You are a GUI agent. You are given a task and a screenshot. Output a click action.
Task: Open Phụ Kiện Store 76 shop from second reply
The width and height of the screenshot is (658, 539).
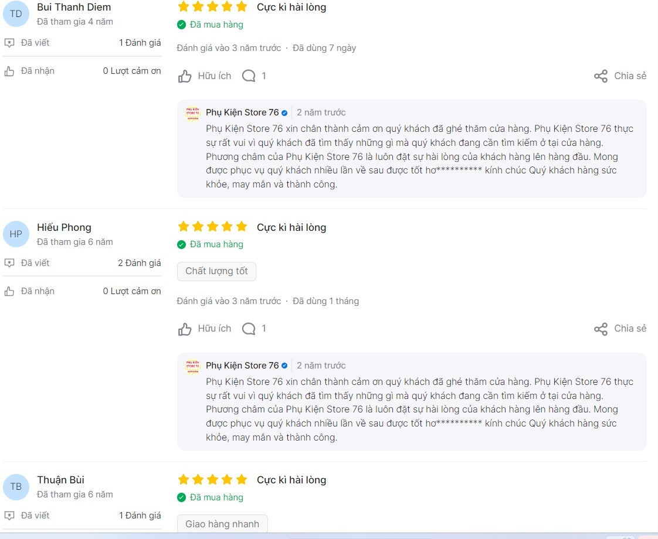coord(242,366)
